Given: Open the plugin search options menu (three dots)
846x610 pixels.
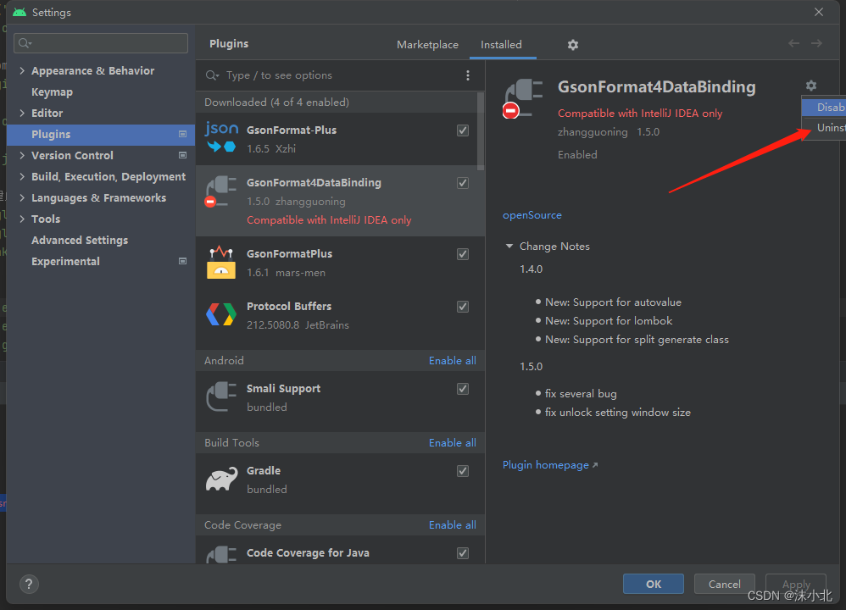Looking at the screenshot, I should click(x=468, y=75).
